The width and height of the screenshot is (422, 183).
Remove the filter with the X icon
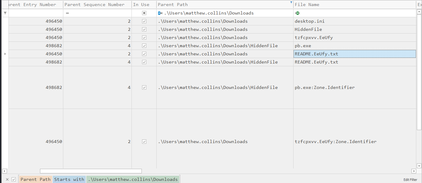(7, 179)
